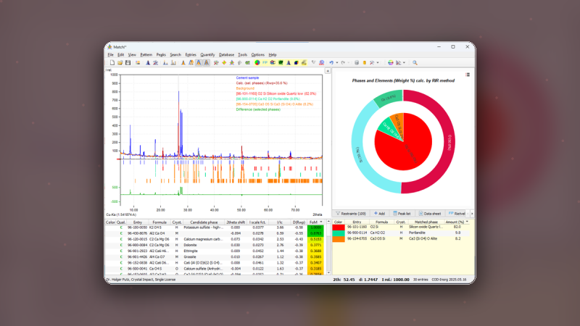Open the Peak list tab

click(x=402, y=214)
